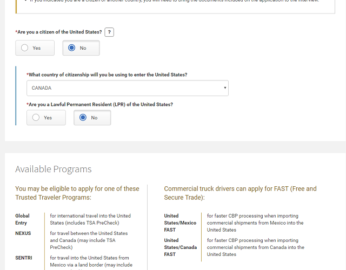The width and height of the screenshot is (346, 270).
Task: Click United States/Canada FAST label
Action: [180, 247]
